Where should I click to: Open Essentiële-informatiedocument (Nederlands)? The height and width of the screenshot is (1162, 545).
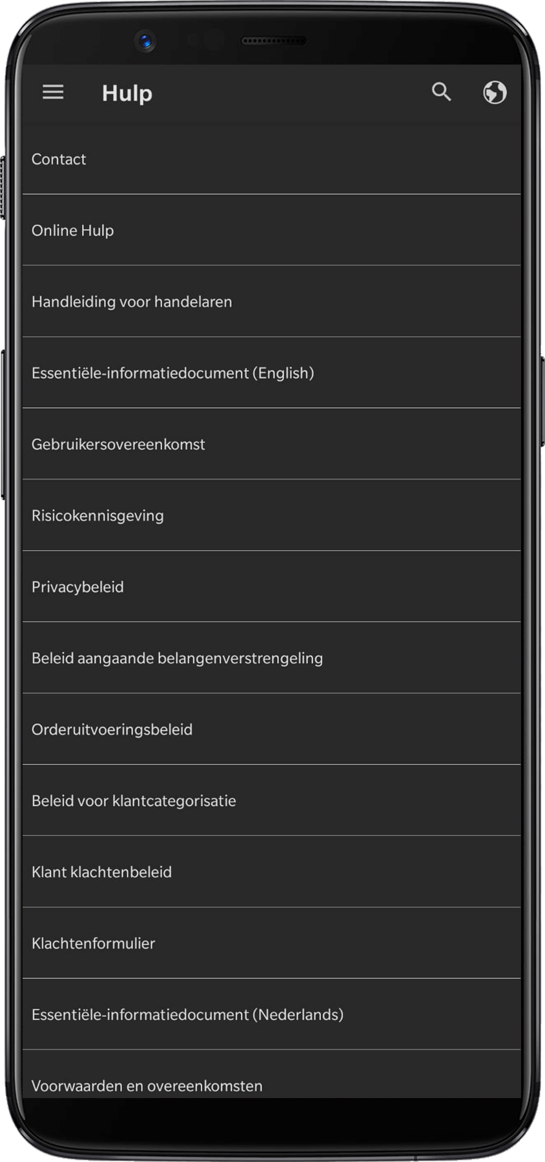pos(187,1015)
